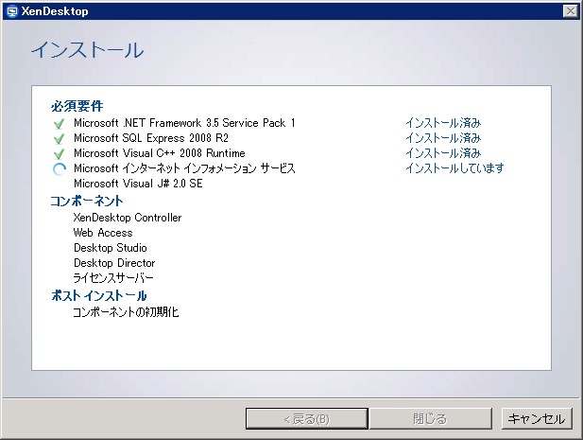Image resolution: width=583 pixels, height=440 pixels.
Task: Click the Microsoft Visual J# 2.0 SE item
Action: coord(138,184)
